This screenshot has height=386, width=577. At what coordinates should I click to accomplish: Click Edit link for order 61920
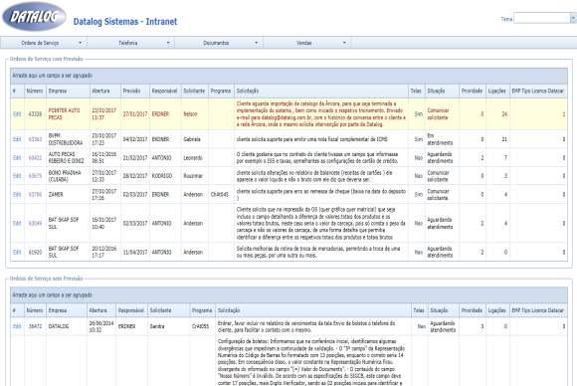pos(17,252)
